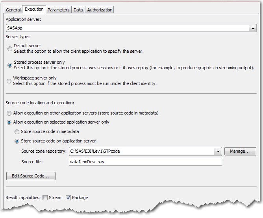Allow execution on other application servers
The width and height of the screenshot is (263, 218).
click(x=9, y=113)
